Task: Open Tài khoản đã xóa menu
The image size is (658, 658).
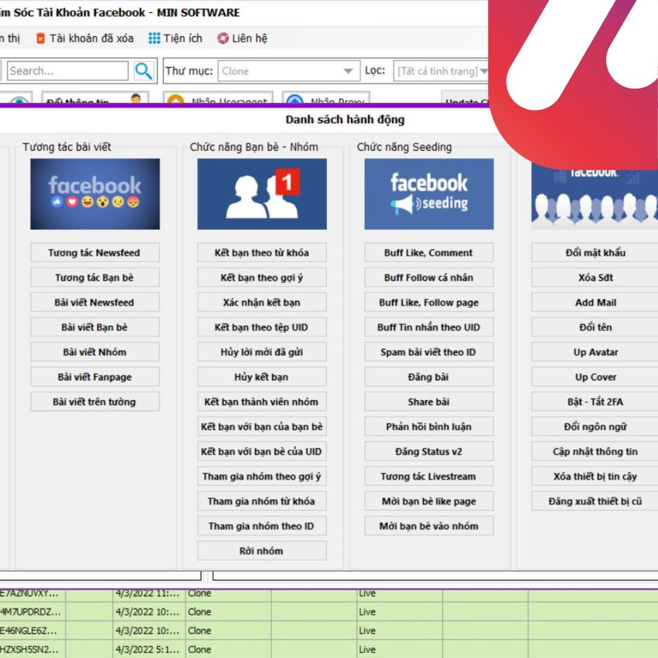Action: tap(85, 38)
